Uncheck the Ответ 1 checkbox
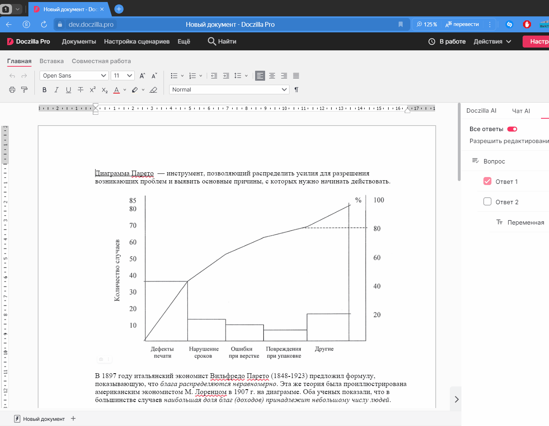Viewport: 549px width, 426px height. (487, 181)
